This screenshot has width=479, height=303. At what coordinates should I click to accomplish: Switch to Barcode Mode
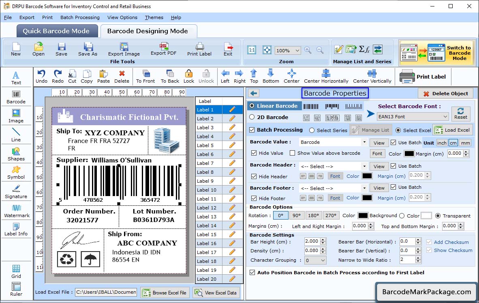437,53
